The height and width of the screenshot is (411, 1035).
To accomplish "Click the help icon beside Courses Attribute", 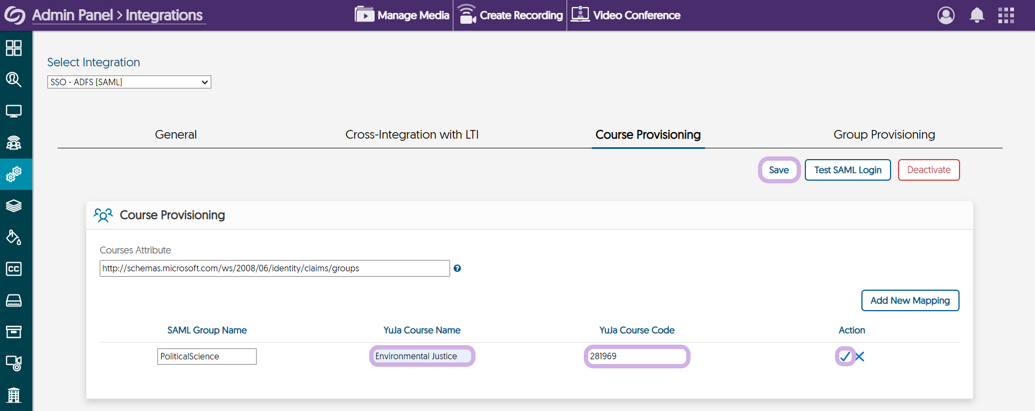I will click(x=457, y=268).
